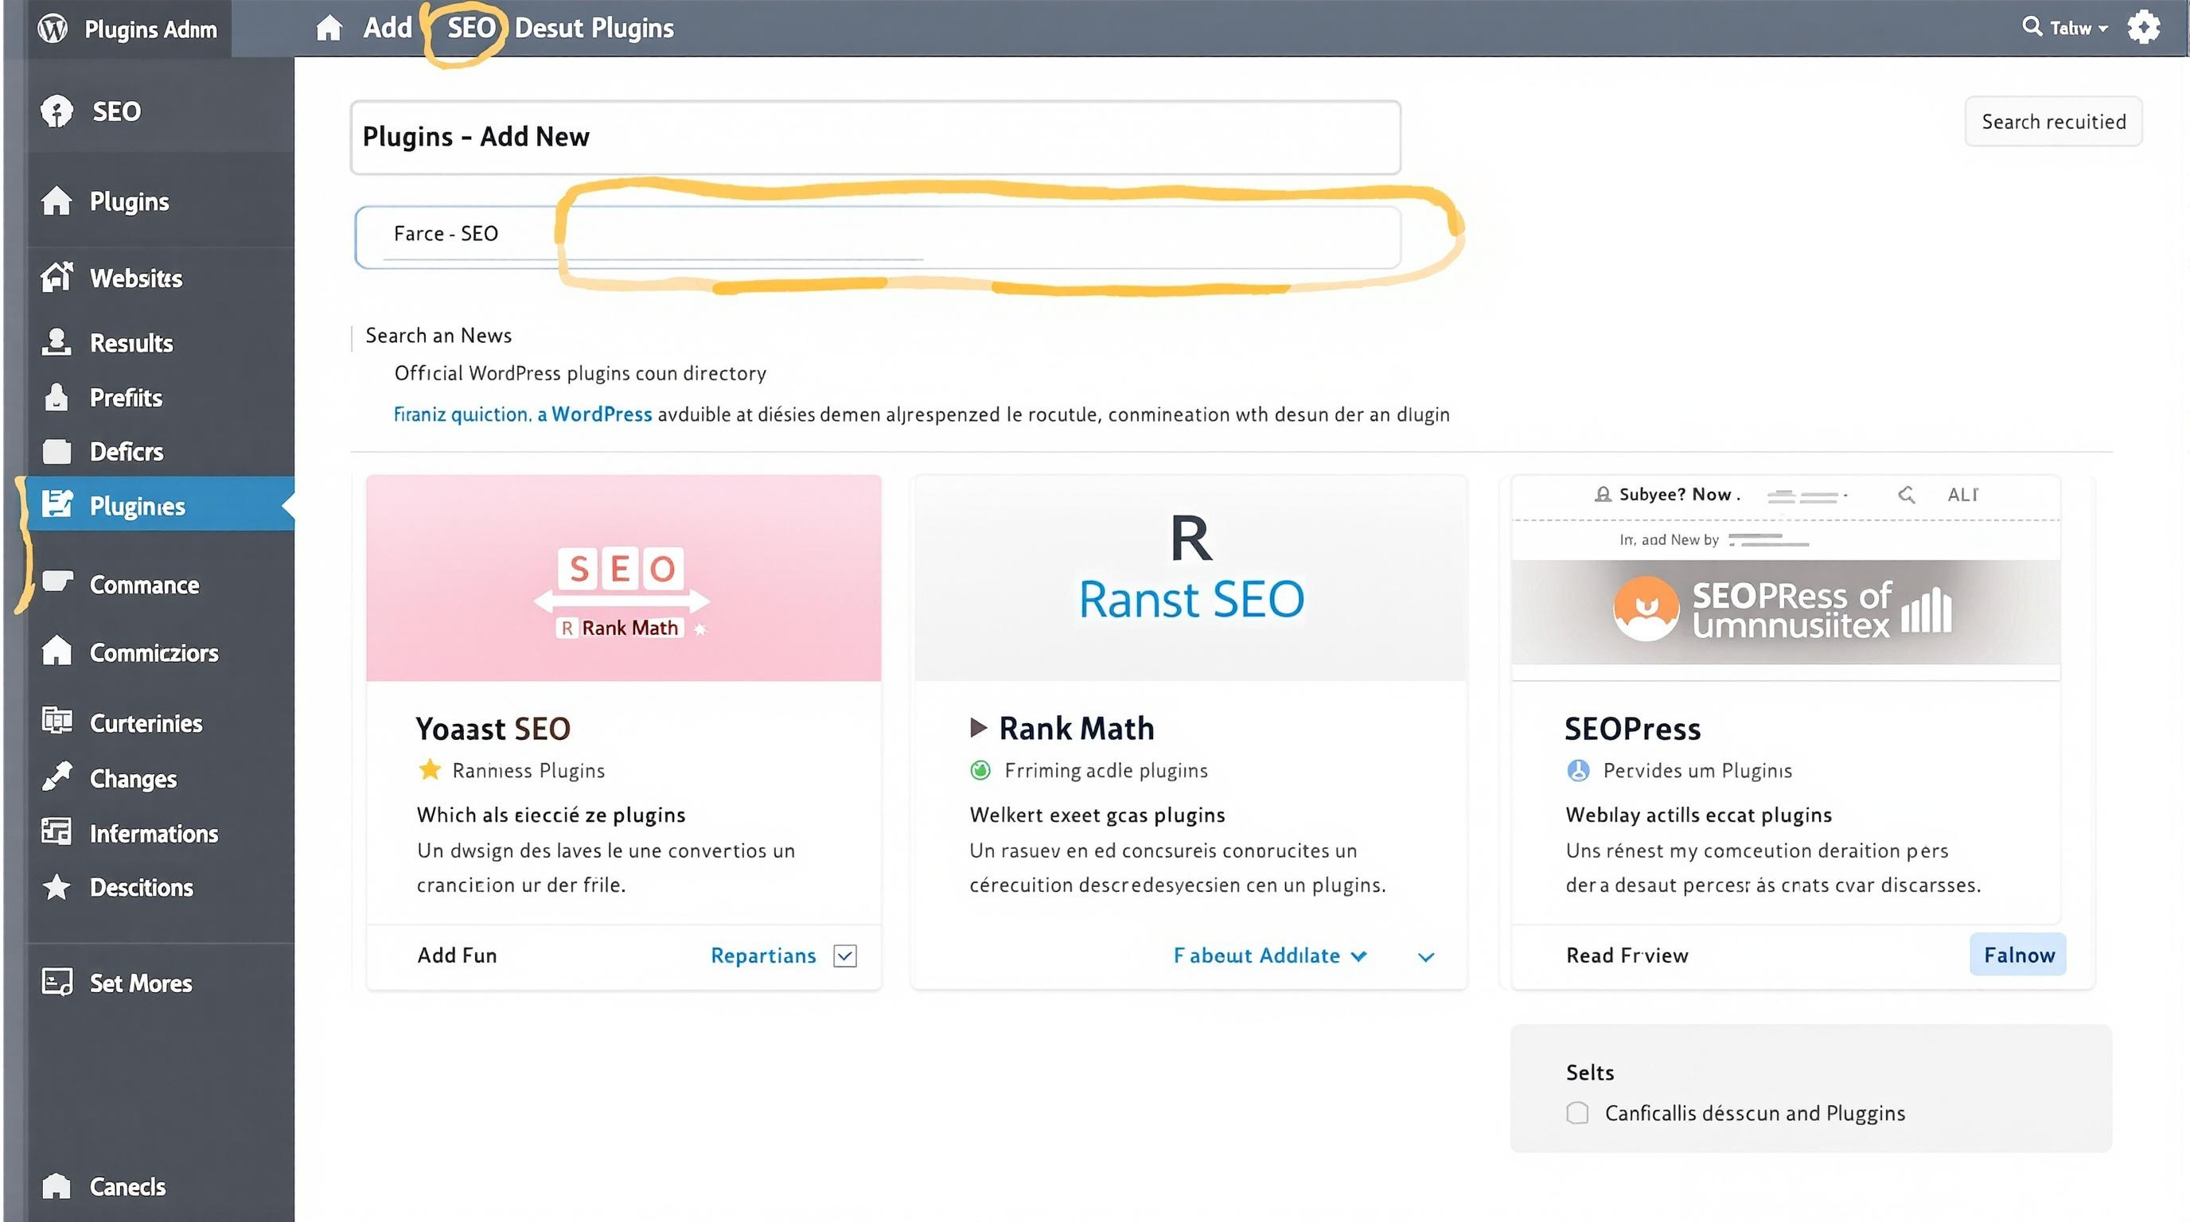Click the Prefiits bag icon
Image resolution: width=2190 pixels, height=1222 pixels.
57,397
